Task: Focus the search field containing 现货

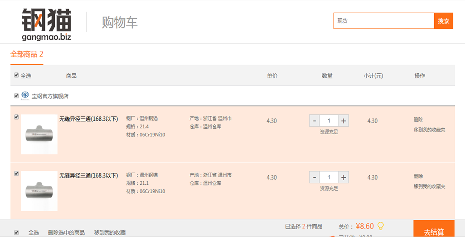Action: (384, 21)
